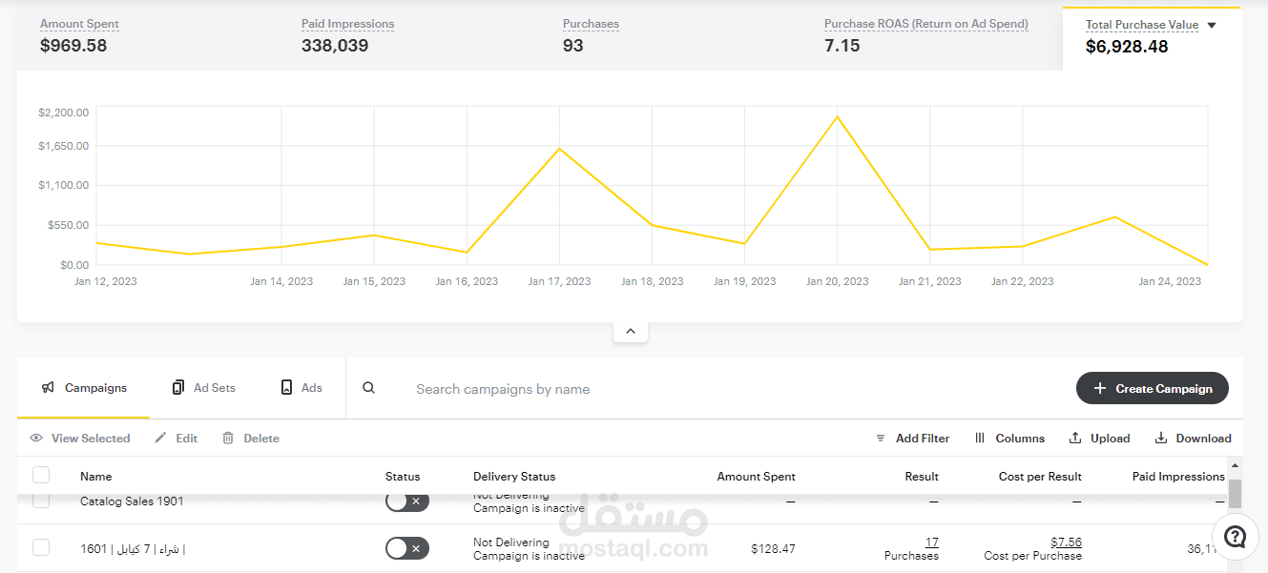Click the table's vertical scrollbar thumb
The height and width of the screenshot is (573, 1268).
click(1235, 494)
